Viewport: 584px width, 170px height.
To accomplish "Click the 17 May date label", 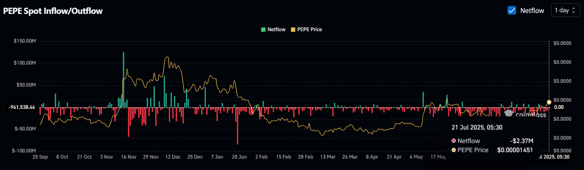I will click(438, 157).
